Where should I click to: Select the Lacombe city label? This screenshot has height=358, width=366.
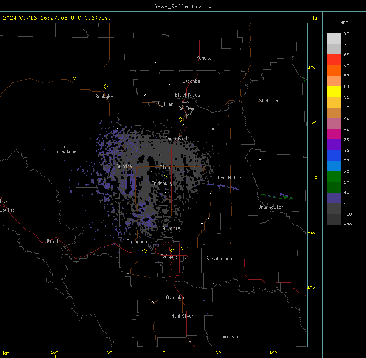pyautogui.click(x=191, y=81)
